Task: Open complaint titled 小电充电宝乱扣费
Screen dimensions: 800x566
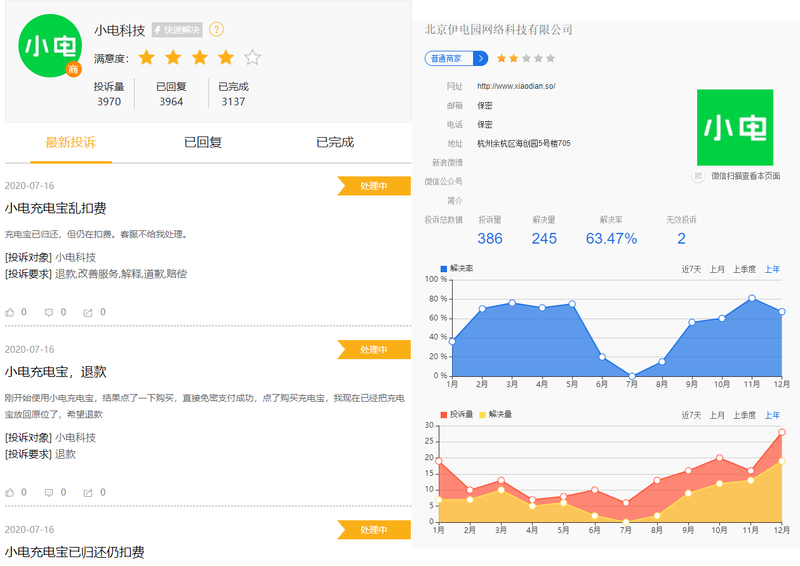Action: click(x=56, y=208)
